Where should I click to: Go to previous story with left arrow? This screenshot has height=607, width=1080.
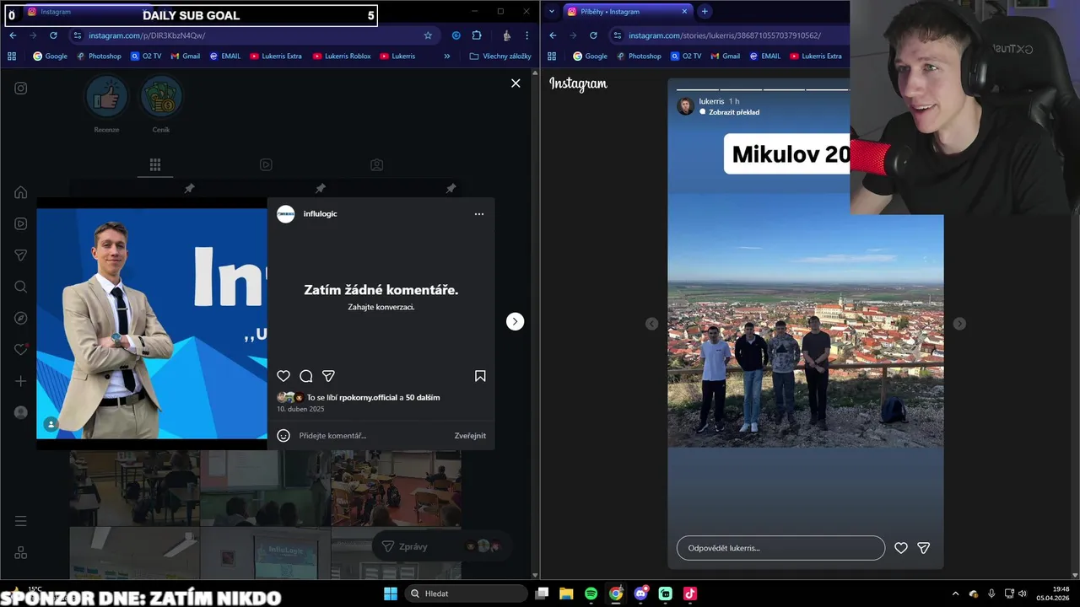tap(651, 324)
